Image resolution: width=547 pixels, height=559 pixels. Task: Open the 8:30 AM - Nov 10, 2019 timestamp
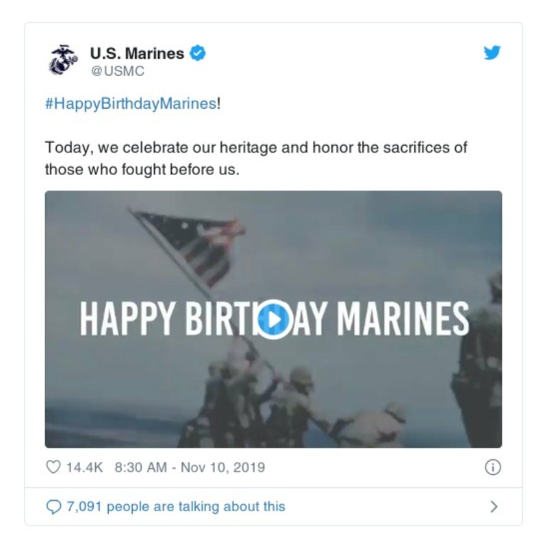point(190,468)
